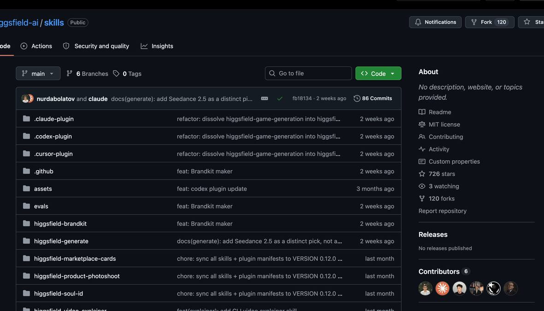
Task: Open the skills repository name link
Action: point(54,23)
